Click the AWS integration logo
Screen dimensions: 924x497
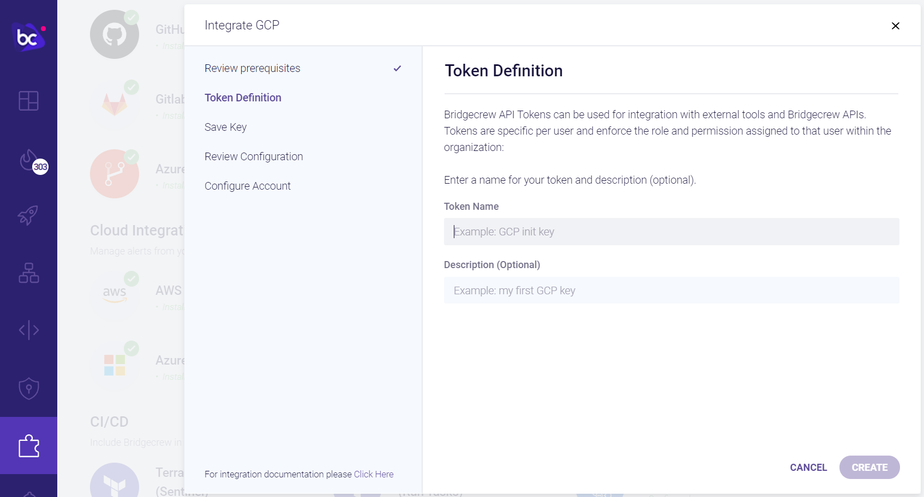[x=115, y=295]
